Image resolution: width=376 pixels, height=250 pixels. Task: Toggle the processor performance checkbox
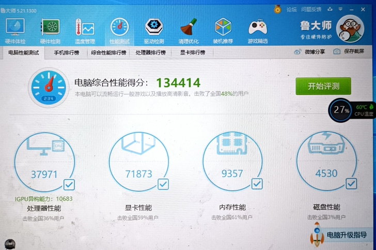coord(69,185)
